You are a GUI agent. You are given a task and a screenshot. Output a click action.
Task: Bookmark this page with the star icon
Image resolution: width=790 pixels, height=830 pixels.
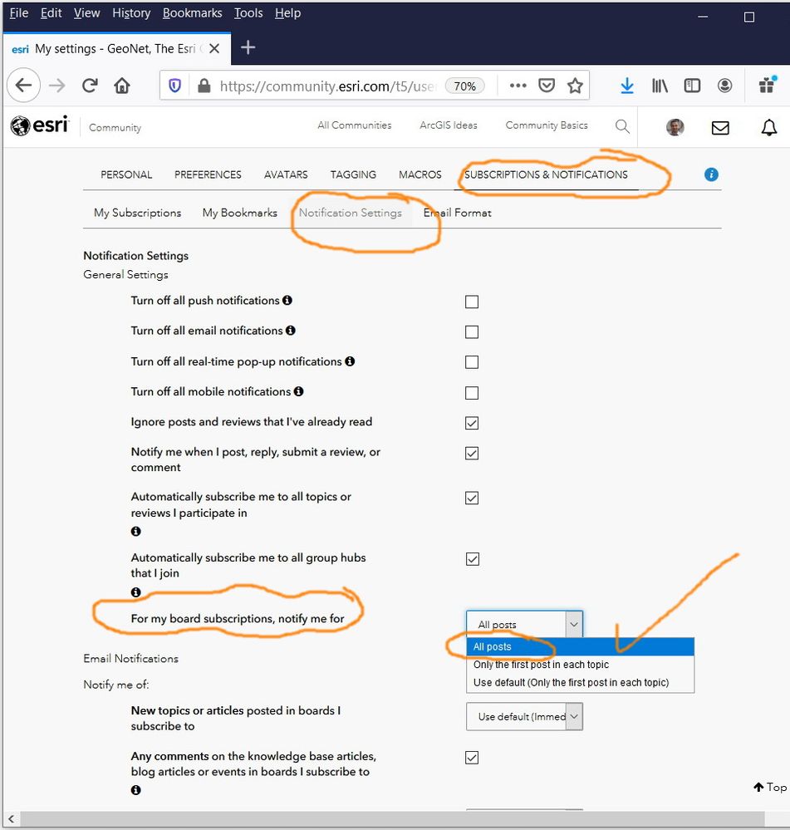click(x=575, y=86)
